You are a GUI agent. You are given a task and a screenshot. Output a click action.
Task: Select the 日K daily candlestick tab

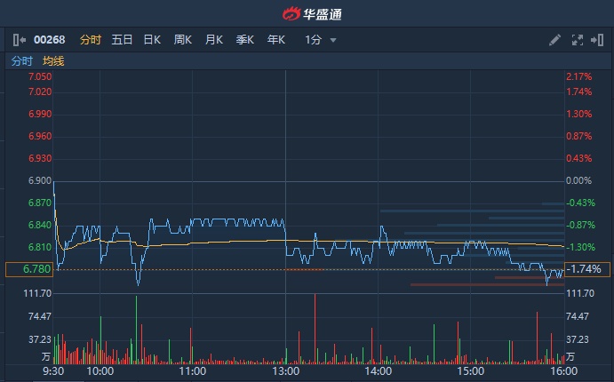pos(152,40)
